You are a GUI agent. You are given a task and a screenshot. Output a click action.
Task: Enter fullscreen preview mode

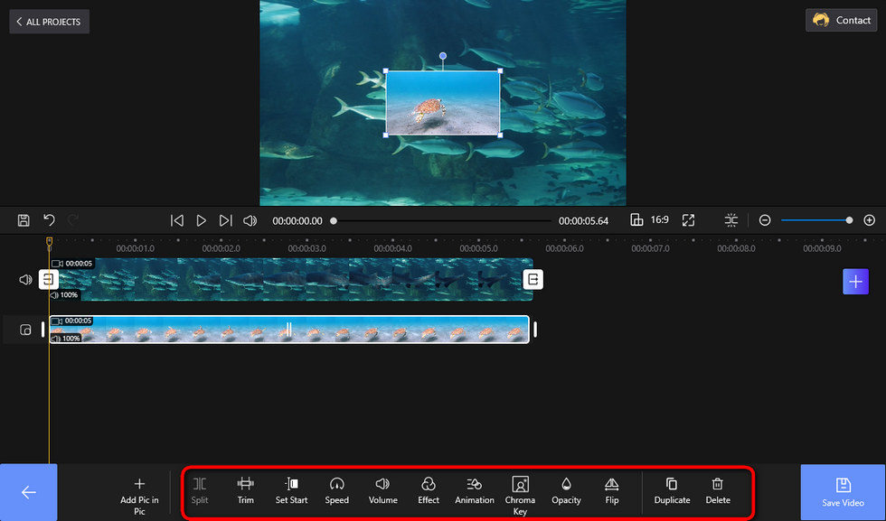(688, 220)
